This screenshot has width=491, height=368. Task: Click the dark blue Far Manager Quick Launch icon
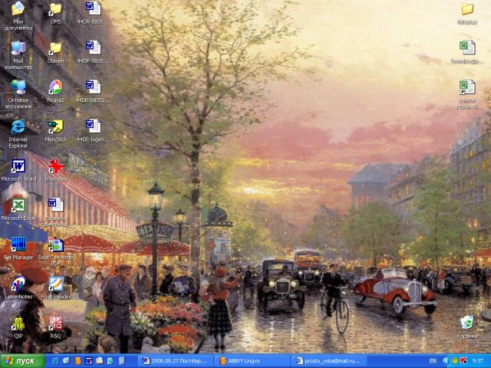coord(89,361)
